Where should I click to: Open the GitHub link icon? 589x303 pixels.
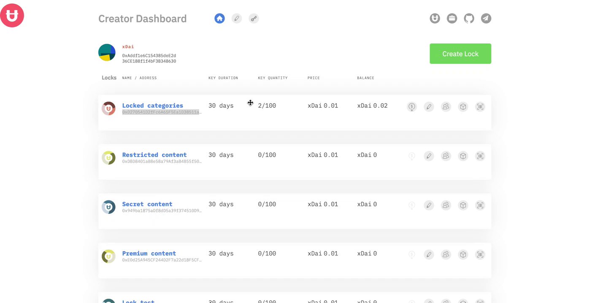pos(469,19)
